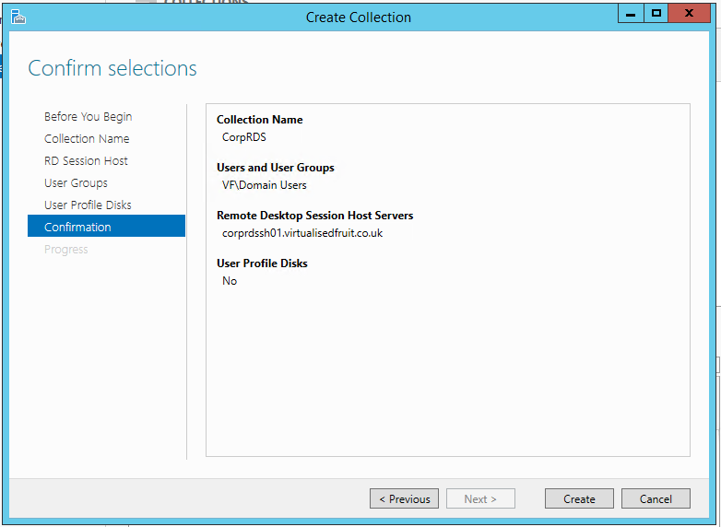
Task: Jump to the User Profile Disks step
Action: 88,205
